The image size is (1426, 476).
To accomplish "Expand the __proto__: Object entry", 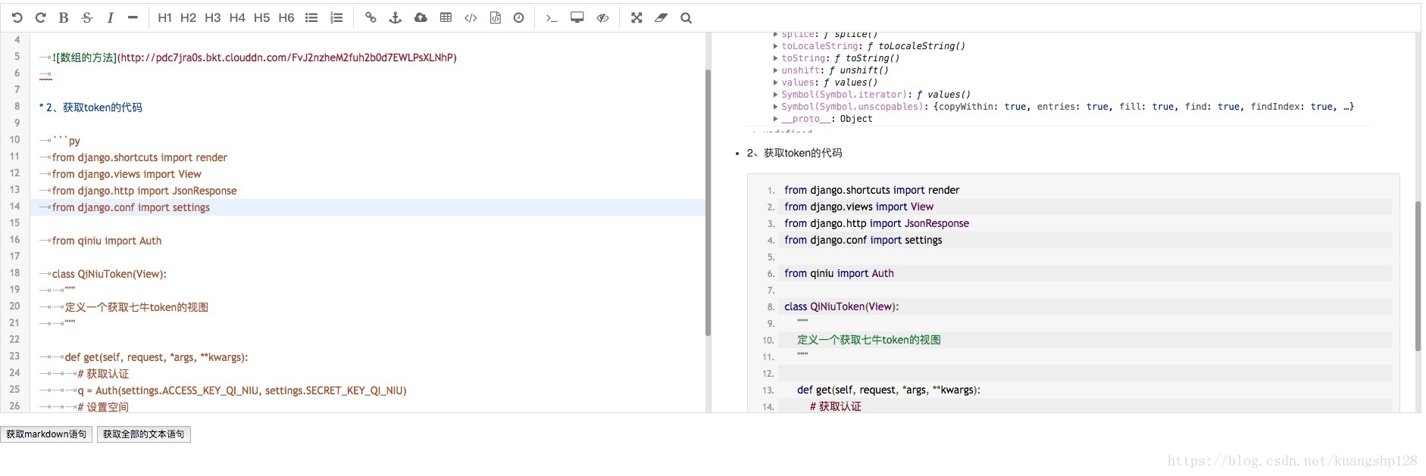I will (x=775, y=119).
